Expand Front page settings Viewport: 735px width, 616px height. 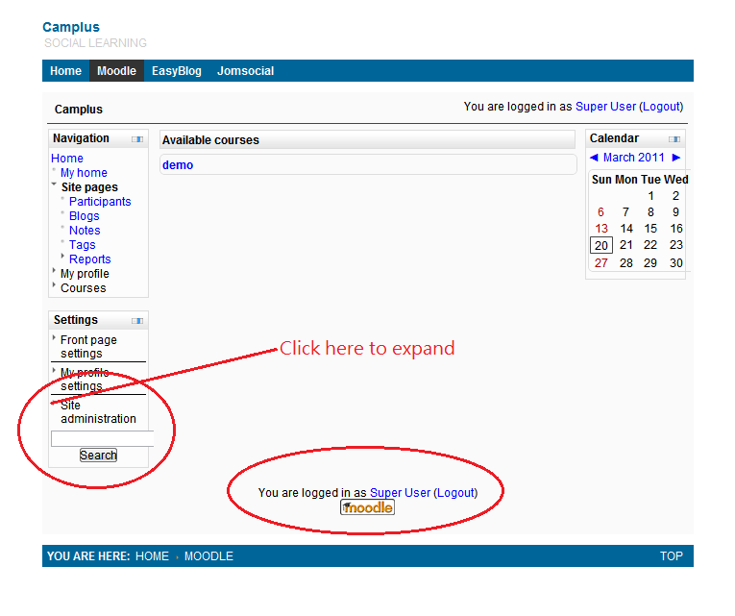[88, 346]
